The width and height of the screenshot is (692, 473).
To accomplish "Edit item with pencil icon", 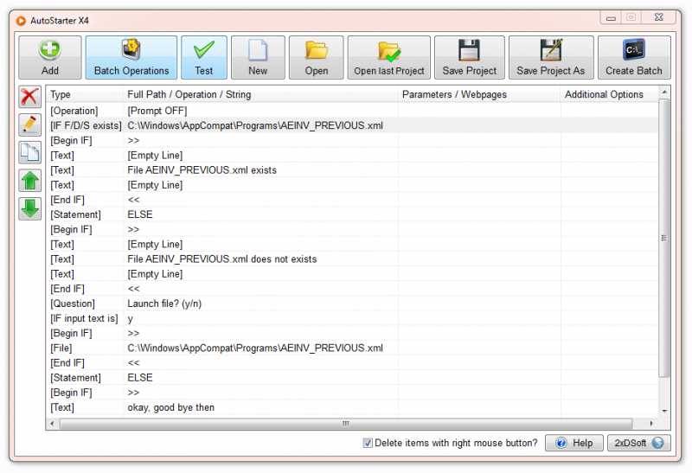I will (30, 125).
